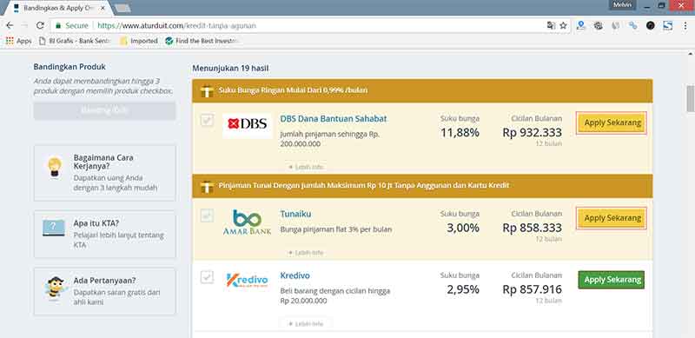Open the BI Grafis - Bank Sentral bookmark
Screen dimensions: 695x338
74,41
